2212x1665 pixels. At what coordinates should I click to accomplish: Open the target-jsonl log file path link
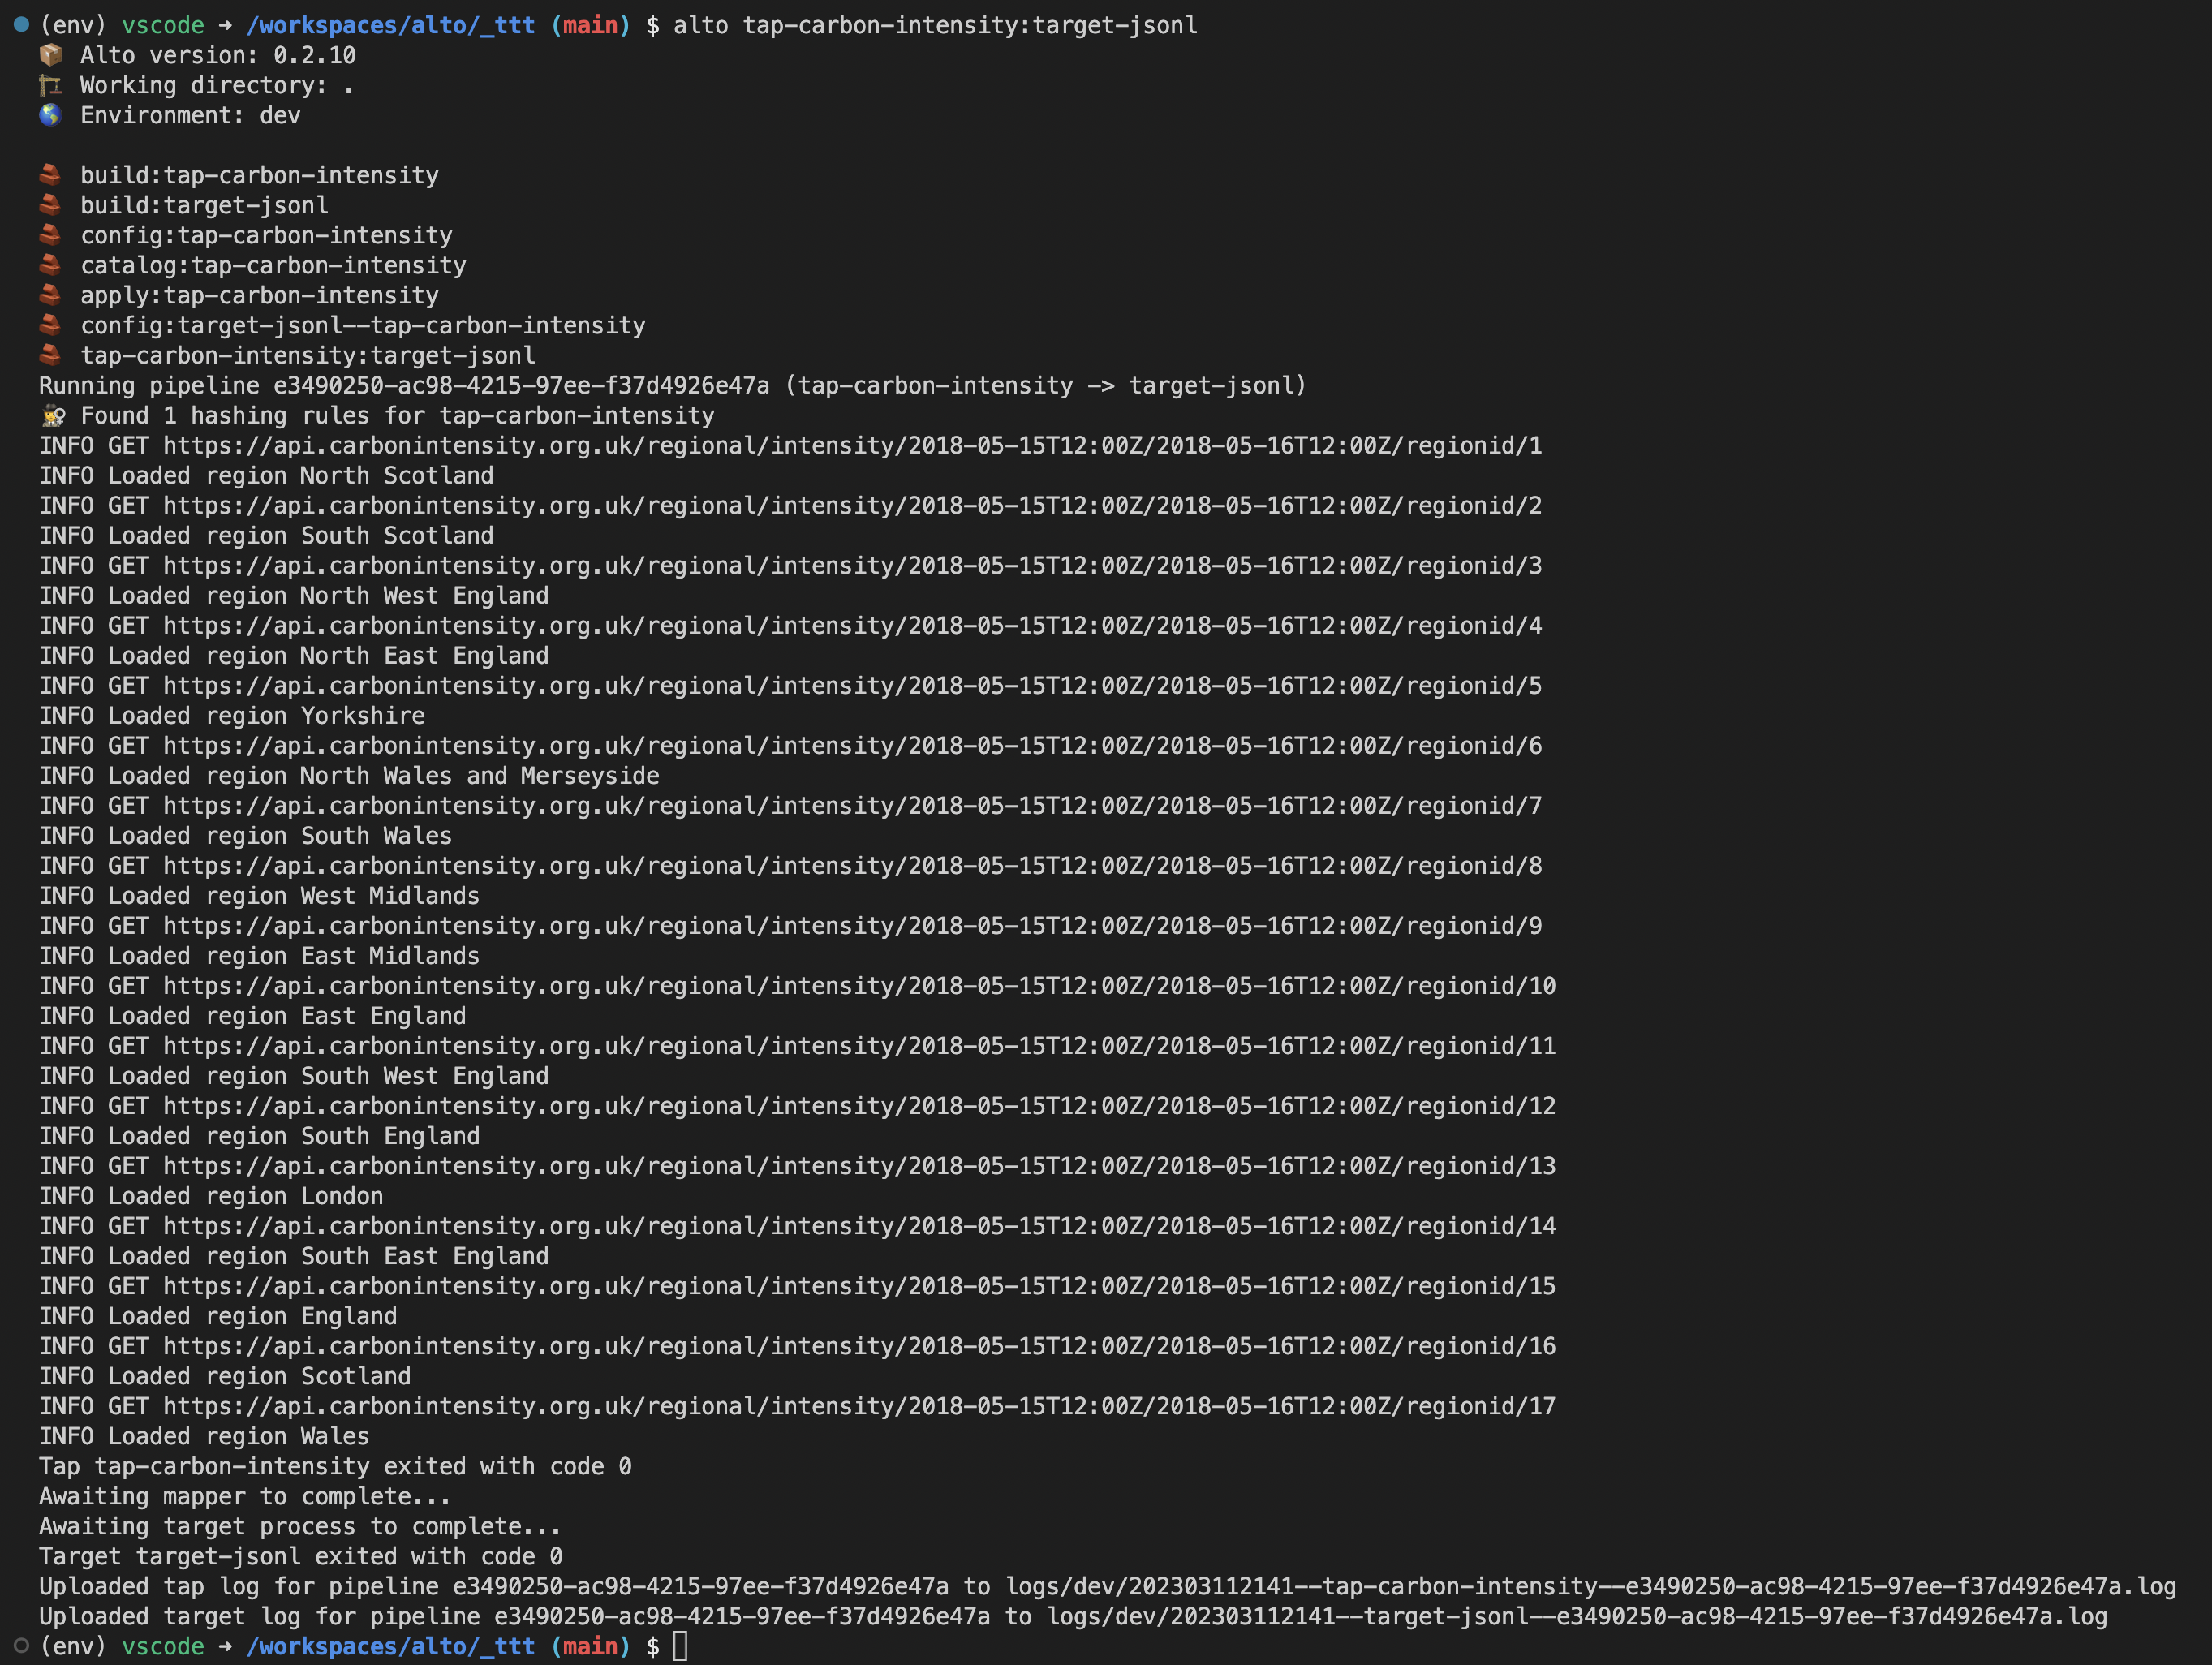pos(1577,1616)
